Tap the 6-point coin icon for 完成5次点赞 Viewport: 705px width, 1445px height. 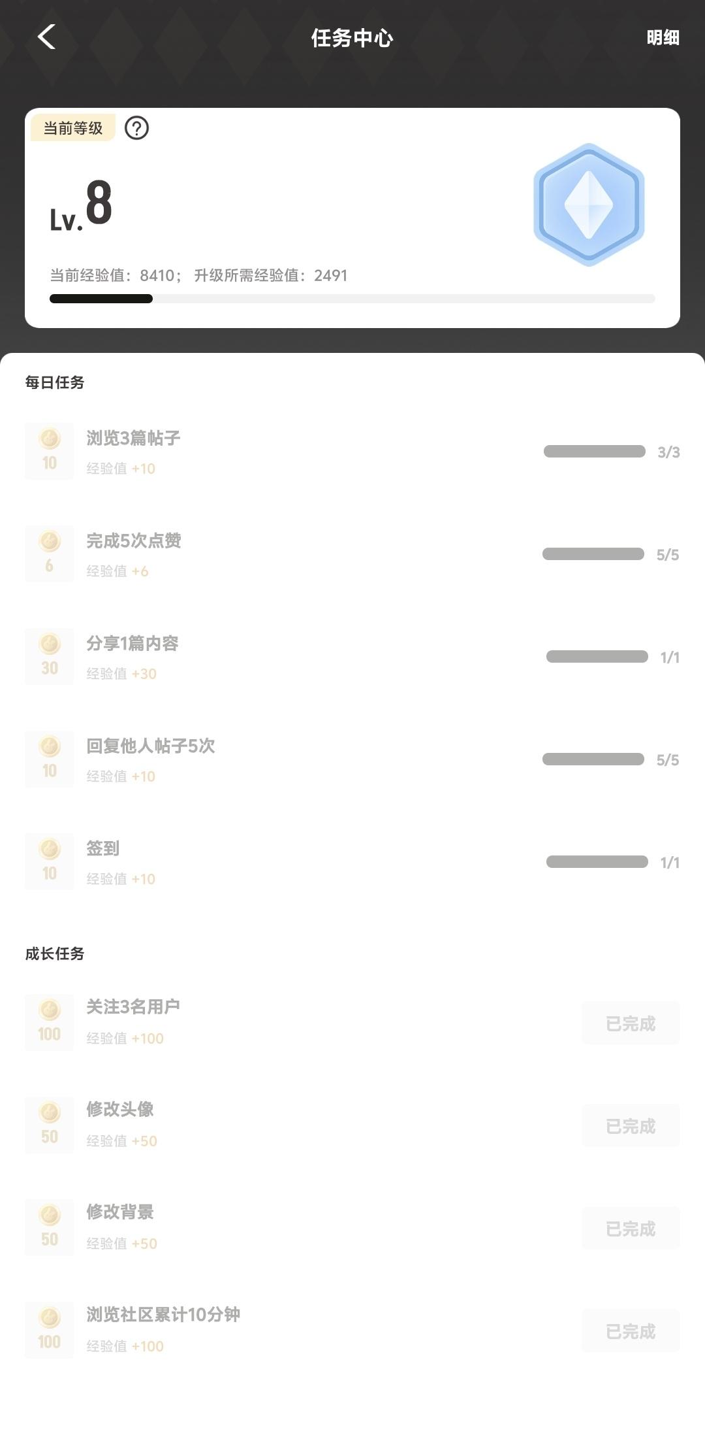(50, 553)
